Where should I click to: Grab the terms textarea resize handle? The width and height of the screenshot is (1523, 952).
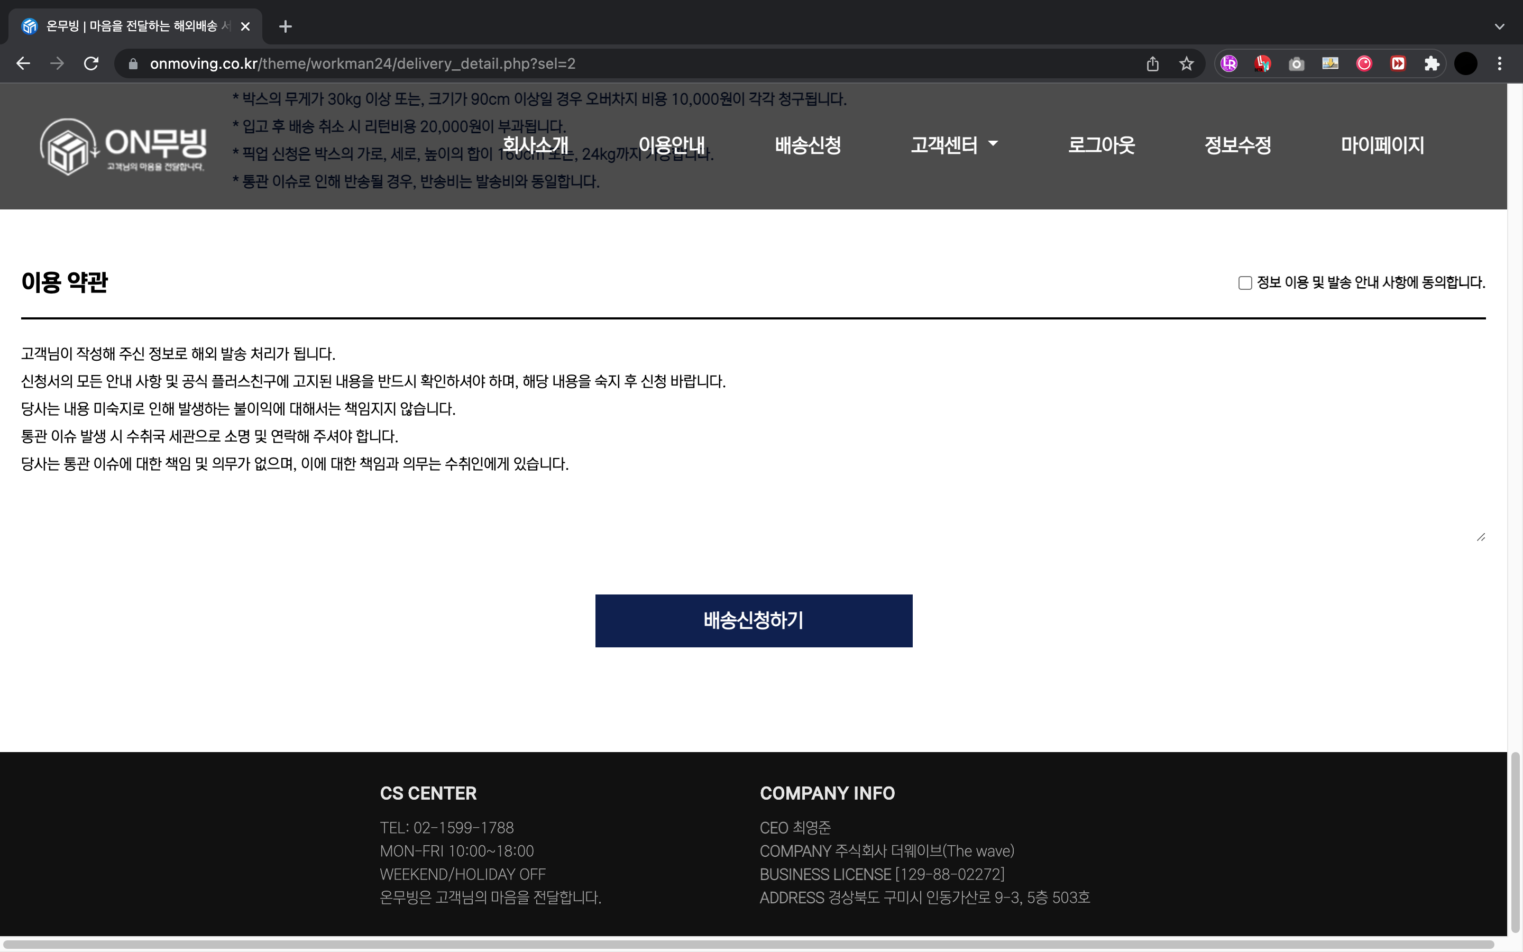point(1481,537)
